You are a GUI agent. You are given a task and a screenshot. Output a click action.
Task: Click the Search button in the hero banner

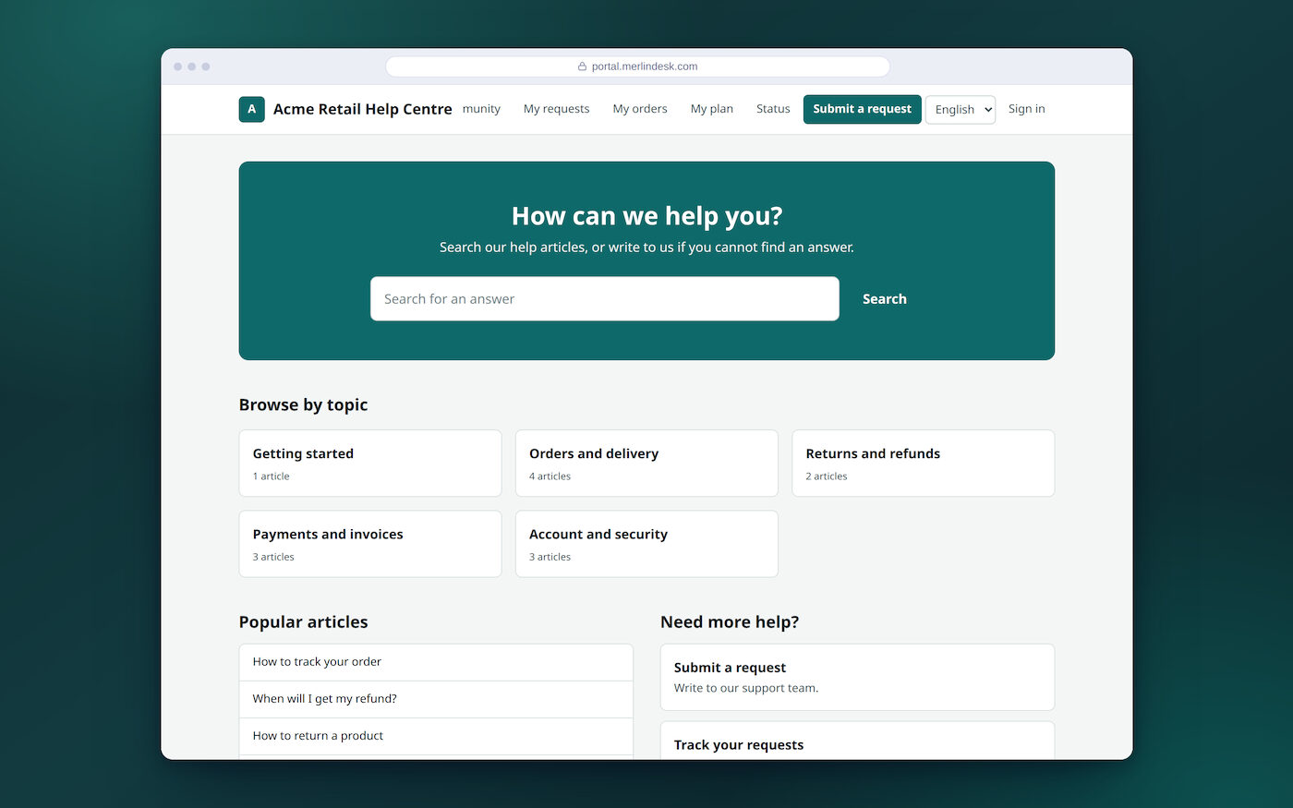(x=884, y=299)
